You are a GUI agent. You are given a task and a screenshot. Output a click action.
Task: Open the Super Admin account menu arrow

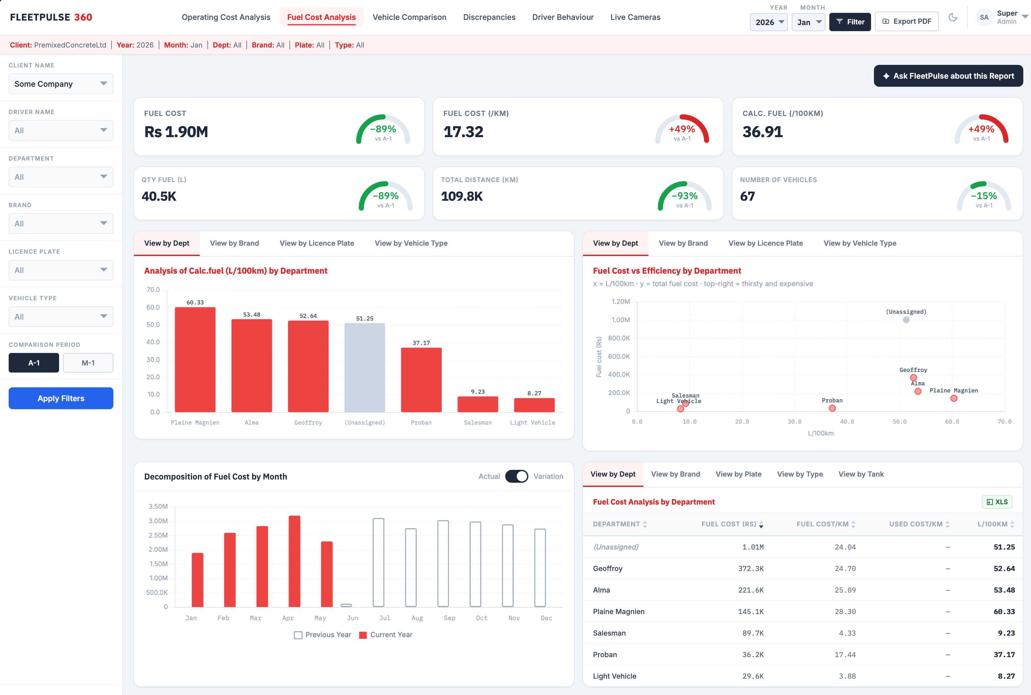[1024, 16]
